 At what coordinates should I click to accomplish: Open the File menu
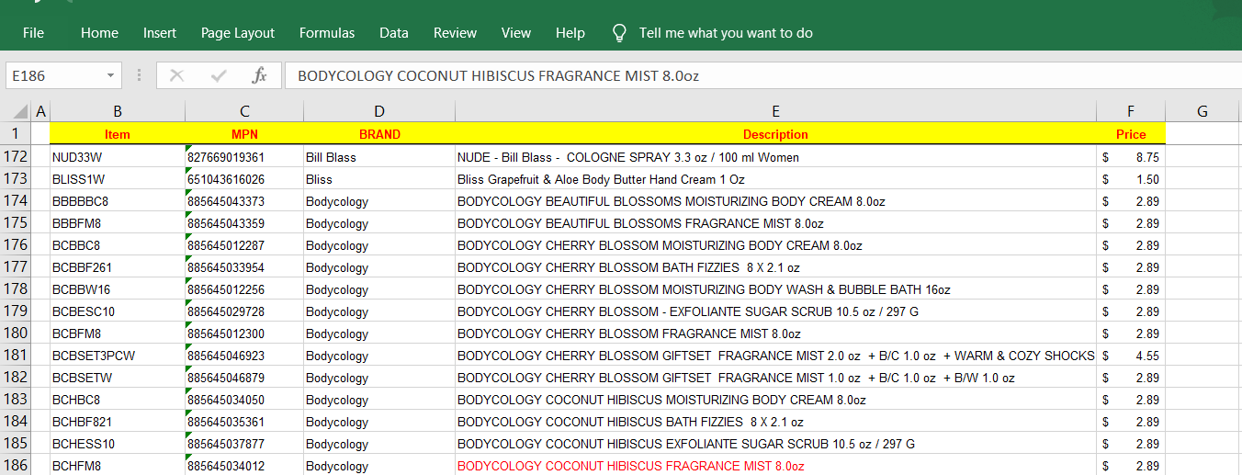(x=33, y=33)
